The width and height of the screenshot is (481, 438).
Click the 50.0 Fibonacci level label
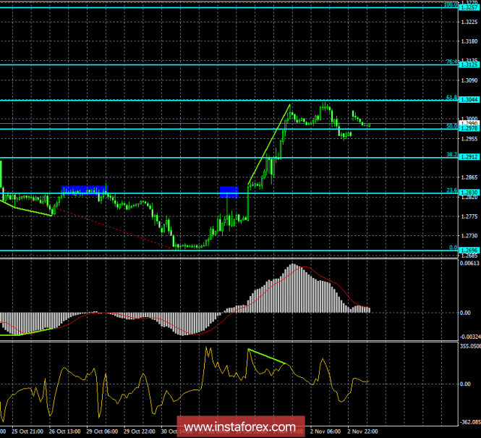(x=450, y=126)
